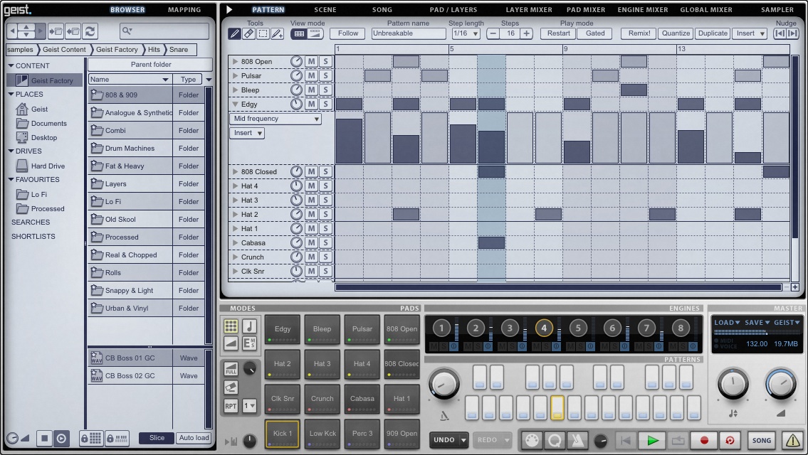Screen dimensions: 808x455
Task: Solo the 808 Closed track
Action: (x=325, y=171)
